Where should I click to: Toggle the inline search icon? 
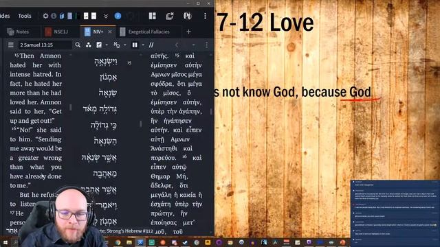(117, 45)
